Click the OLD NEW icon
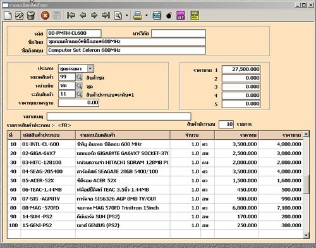 tap(194, 15)
